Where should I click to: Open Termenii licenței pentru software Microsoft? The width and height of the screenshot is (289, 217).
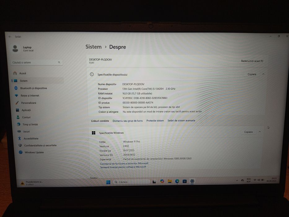pos(123,167)
